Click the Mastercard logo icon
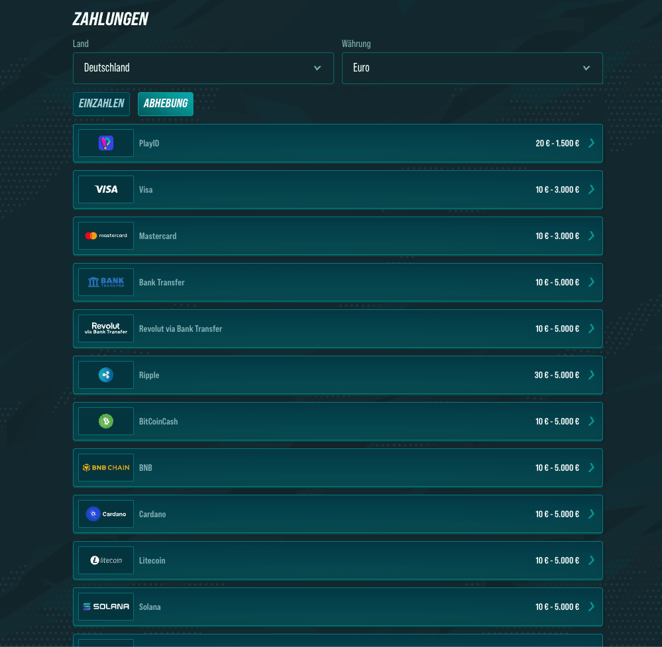662x647 pixels. point(106,236)
